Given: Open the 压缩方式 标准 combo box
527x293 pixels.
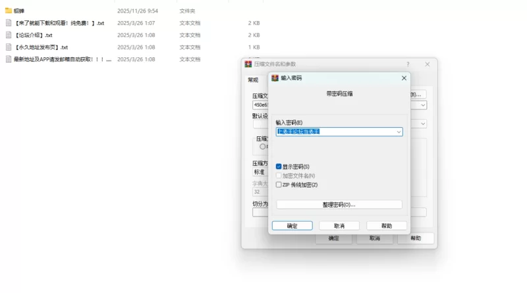Looking at the screenshot, I should (260, 172).
